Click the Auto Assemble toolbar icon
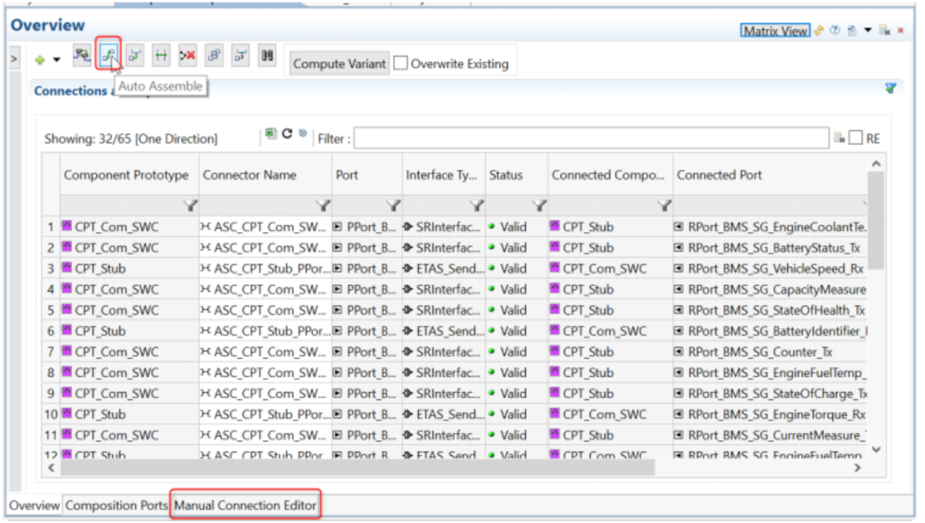This screenshot has width=925, height=523. pyautogui.click(x=109, y=56)
